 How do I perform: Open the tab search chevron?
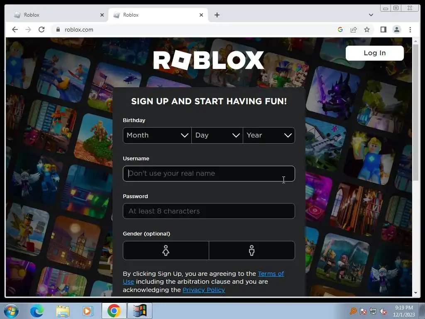point(371,15)
